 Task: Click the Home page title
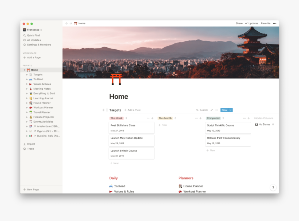pos(119,97)
